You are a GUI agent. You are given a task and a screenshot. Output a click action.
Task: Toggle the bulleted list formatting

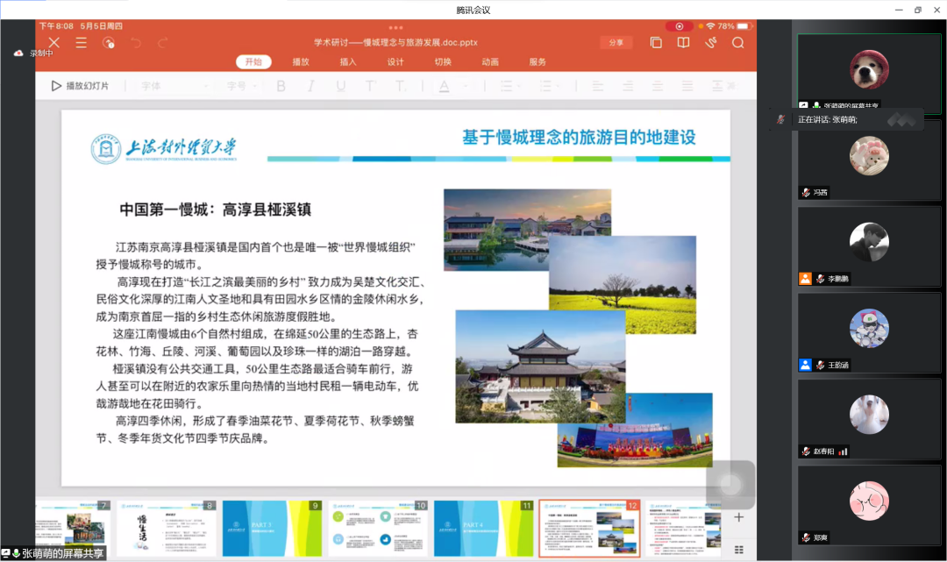click(508, 86)
